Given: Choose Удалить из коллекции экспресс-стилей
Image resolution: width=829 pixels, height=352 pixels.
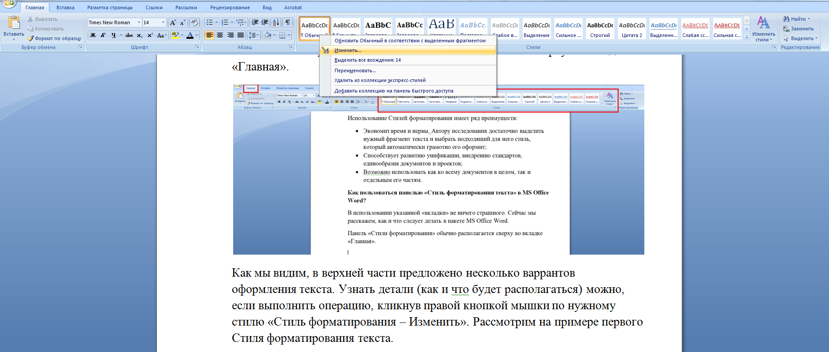Looking at the screenshot, I should [408, 80].
